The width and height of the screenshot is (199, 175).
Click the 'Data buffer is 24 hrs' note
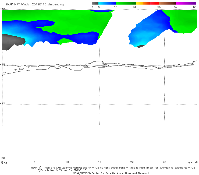[62, 170]
